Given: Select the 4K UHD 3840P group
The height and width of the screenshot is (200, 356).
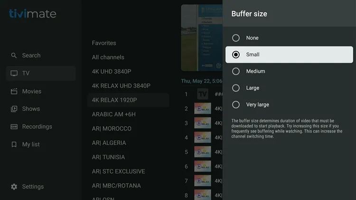Looking at the screenshot, I should coord(112,72).
